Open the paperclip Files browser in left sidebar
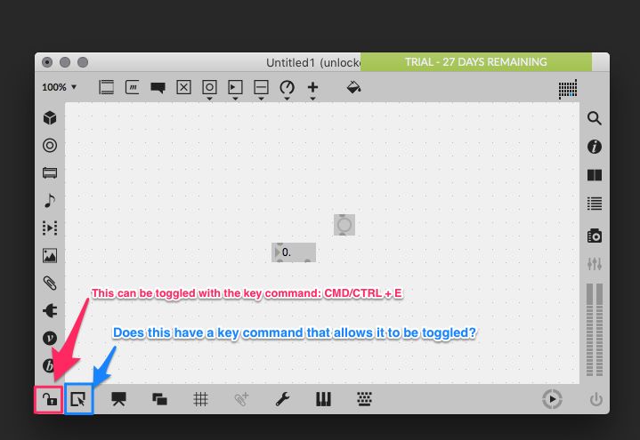 tap(50, 283)
